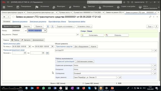Open the Еще dropdown menu
This screenshot has height=91, width=161.
(x=150, y=26)
